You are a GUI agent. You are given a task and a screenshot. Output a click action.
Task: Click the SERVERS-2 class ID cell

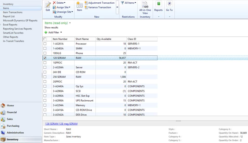142,67
